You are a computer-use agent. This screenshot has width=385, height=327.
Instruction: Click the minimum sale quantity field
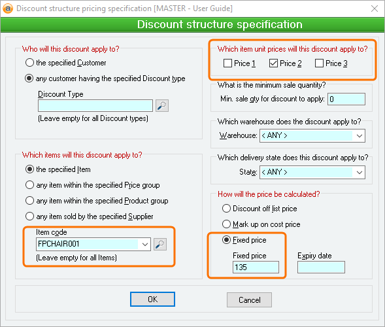[346, 99]
